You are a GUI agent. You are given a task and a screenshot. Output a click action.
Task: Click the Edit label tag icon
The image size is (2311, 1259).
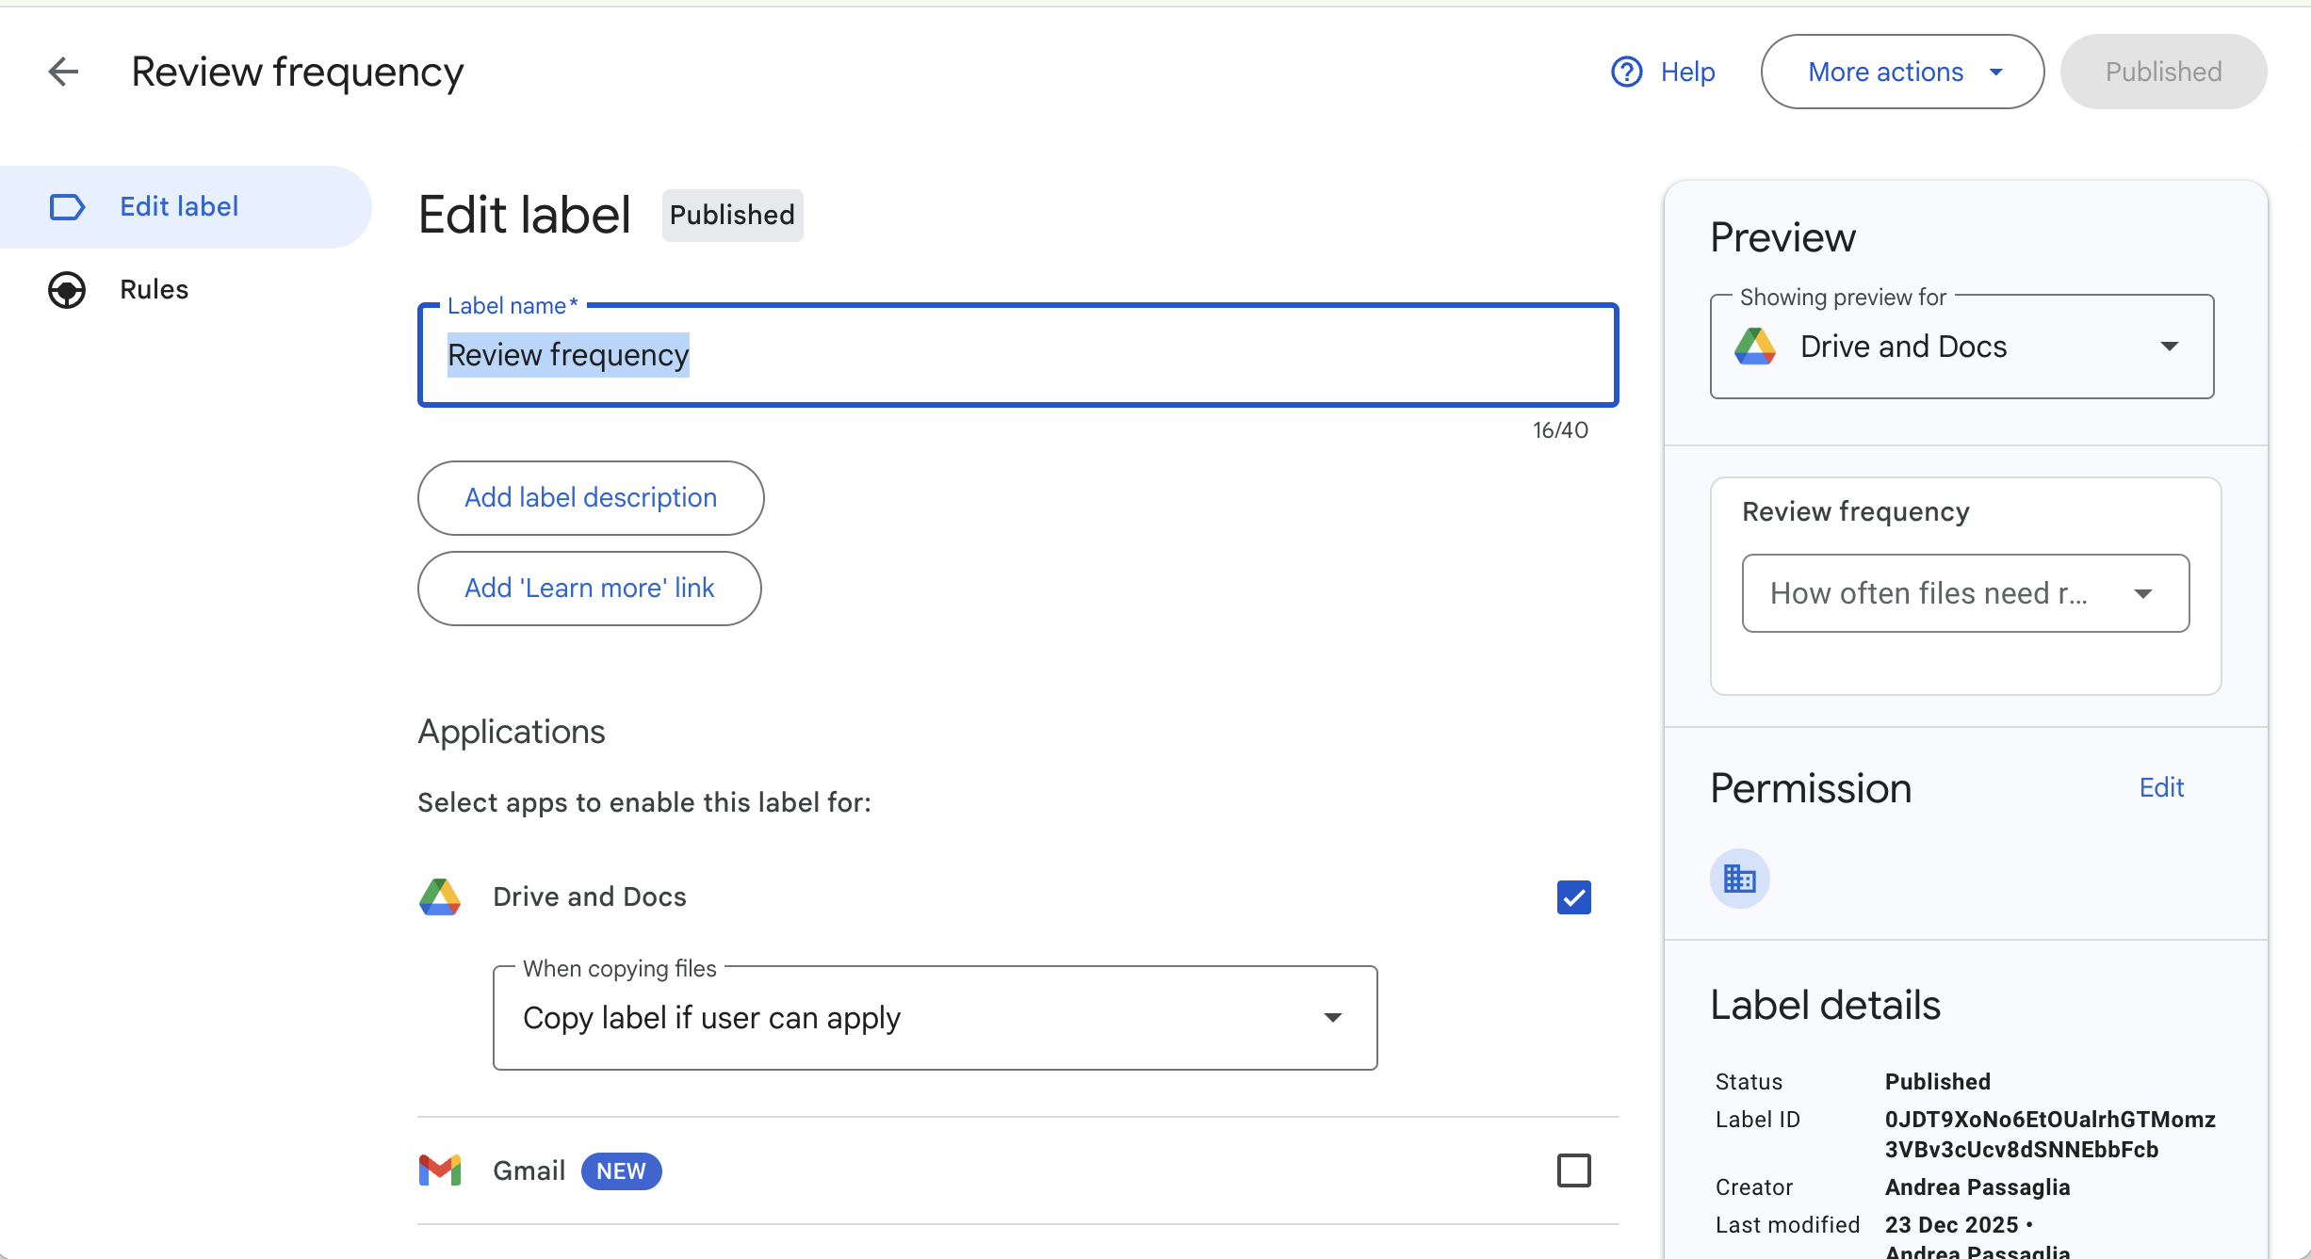point(67,207)
